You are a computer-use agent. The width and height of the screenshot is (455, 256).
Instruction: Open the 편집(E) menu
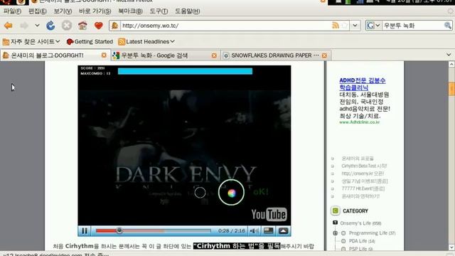38,11
